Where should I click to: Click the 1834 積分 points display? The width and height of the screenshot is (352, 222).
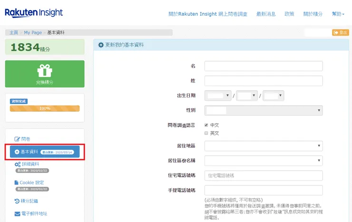click(45, 47)
